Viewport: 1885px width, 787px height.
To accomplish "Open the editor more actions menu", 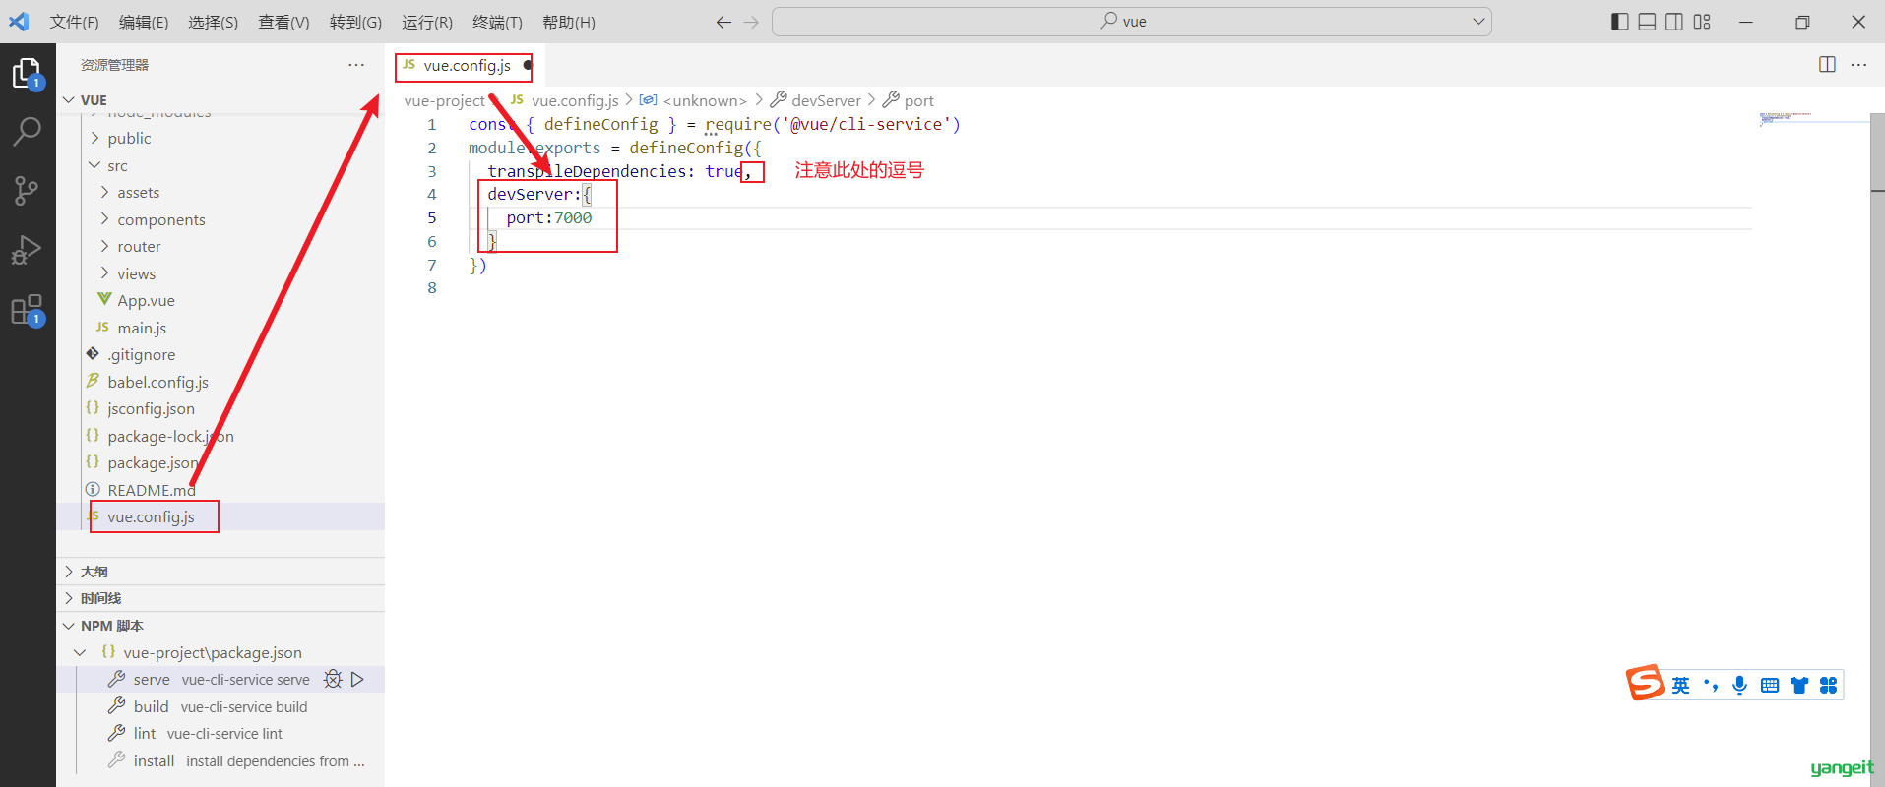I will coord(1858,65).
